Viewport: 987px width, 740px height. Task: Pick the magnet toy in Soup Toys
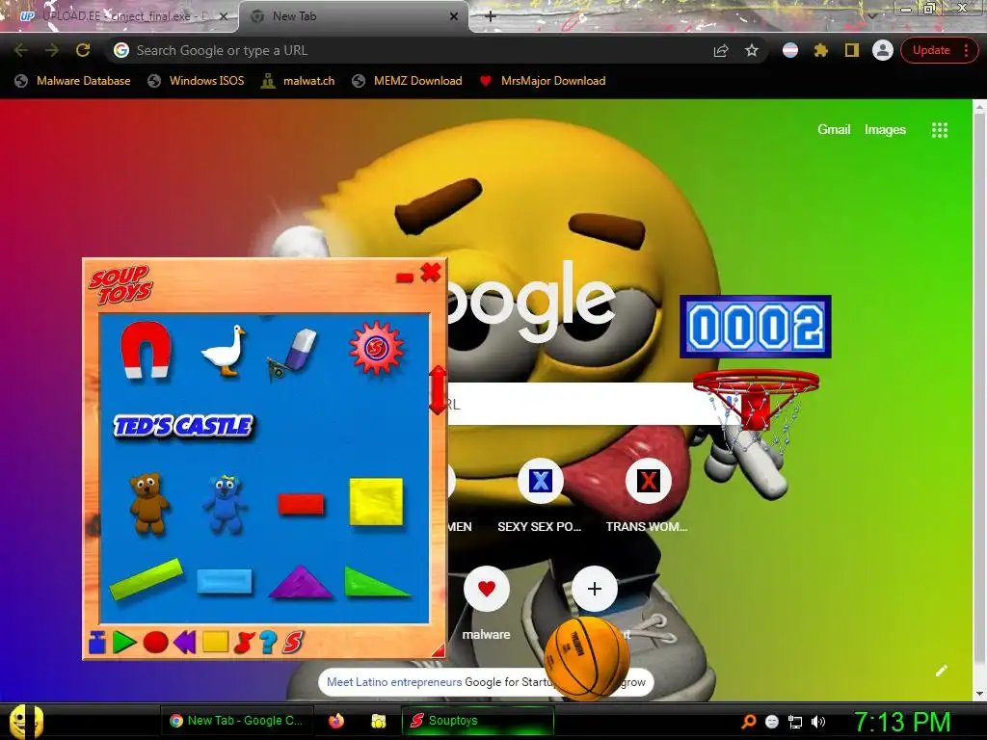146,350
